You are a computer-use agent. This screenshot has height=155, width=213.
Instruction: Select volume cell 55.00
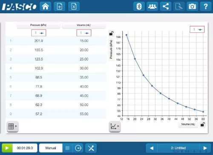[x=84, y=114]
